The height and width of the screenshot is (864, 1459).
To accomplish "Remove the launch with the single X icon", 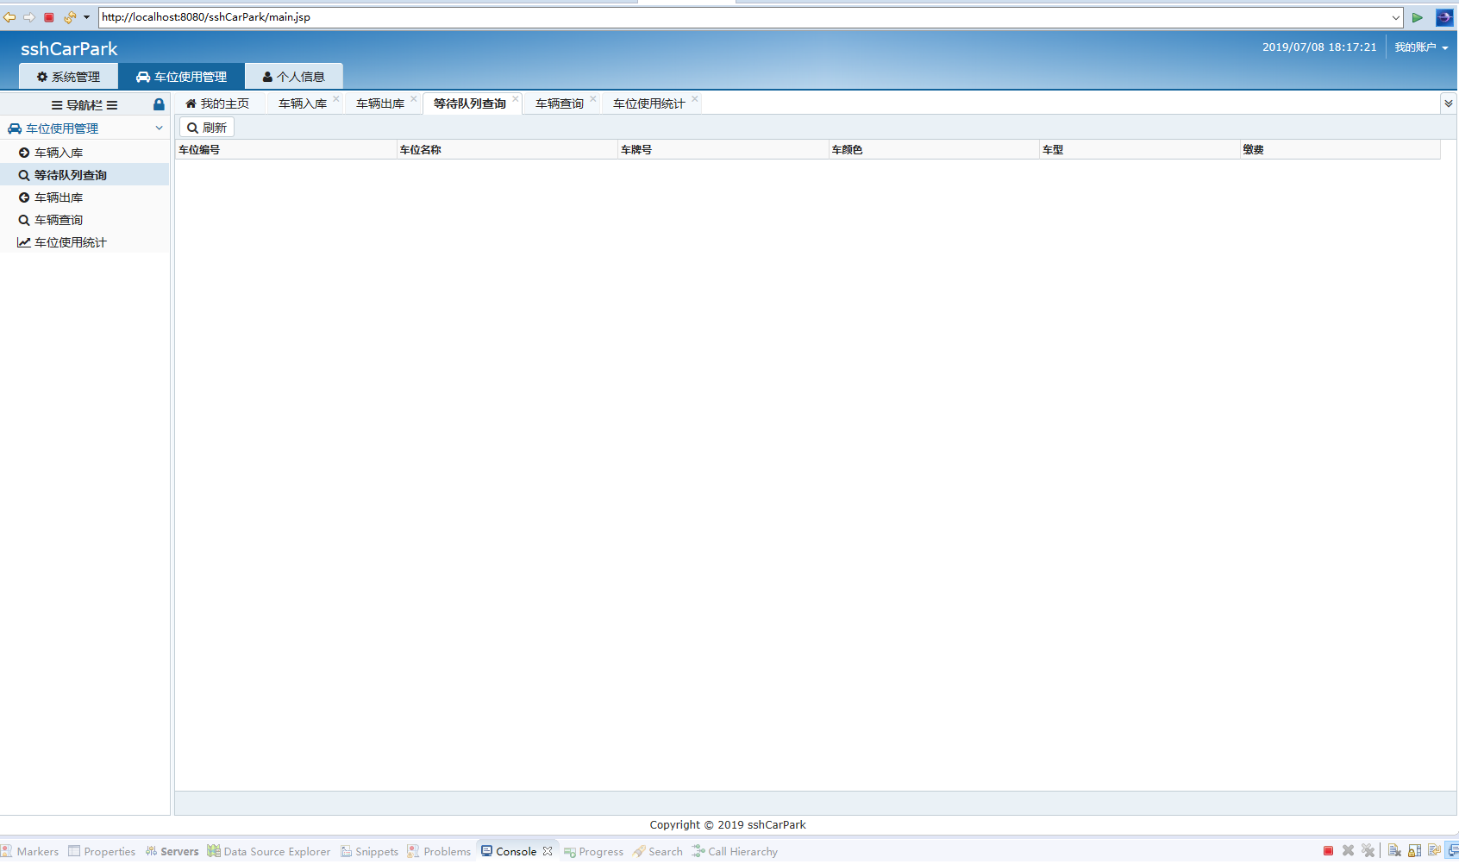I will (1349, 851).
